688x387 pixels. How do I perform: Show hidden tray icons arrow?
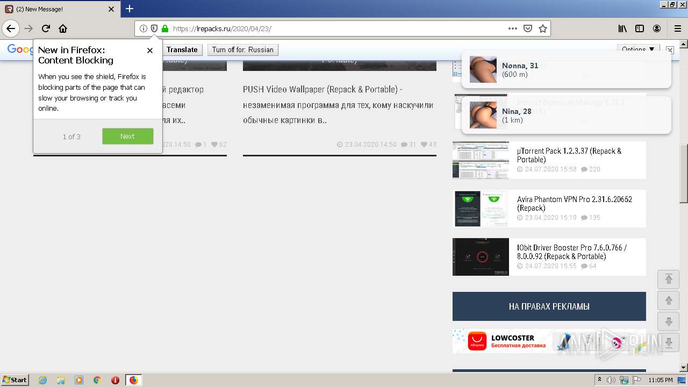(x=599, y=380)
